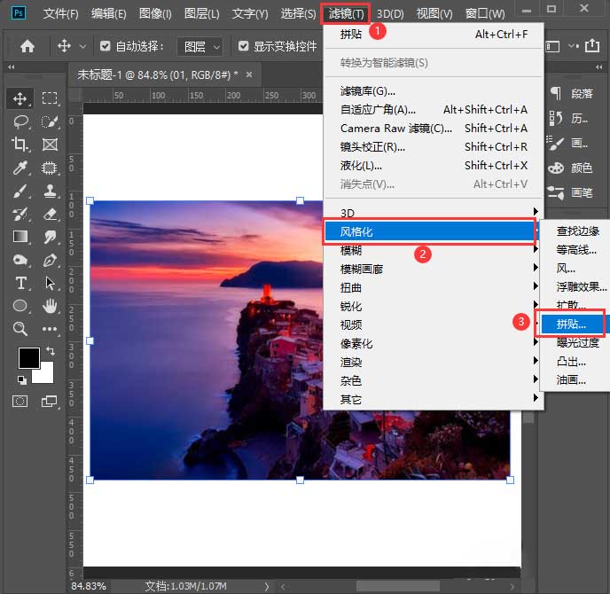
Task: Select the Clone Stamp tool
Action: (x=50, y=191)
